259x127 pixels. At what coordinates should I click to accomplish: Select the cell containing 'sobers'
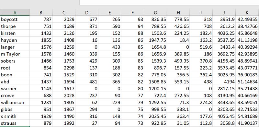15,61
